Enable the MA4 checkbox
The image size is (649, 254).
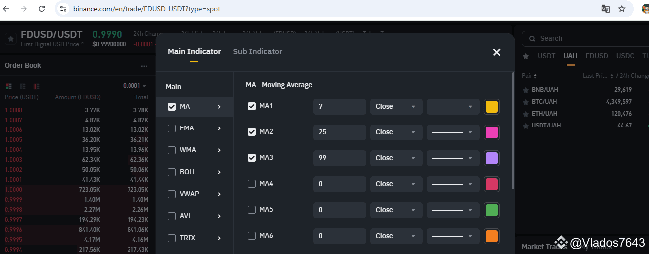point(252,184)
